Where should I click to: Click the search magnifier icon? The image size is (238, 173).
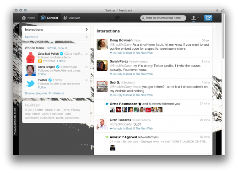coord(143,18)
